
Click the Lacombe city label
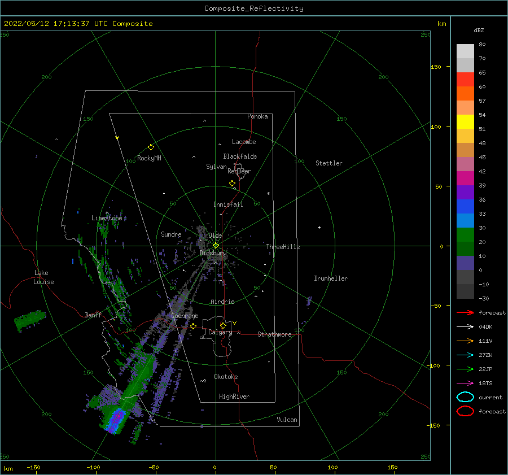point(244,142)
